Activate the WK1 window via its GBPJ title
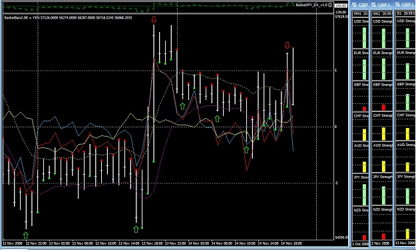Viewport: 416px width, 250px height. [x=385, y=5]
